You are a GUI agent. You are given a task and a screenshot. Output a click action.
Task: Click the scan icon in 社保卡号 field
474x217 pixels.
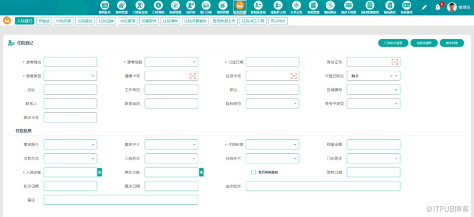tap(293, 76)
